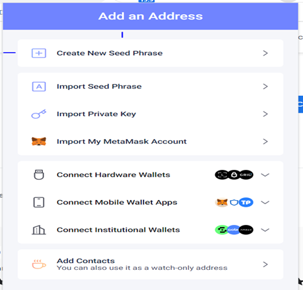The width and height of the screenshot is (303, 290).
Task: Click the institutional building icon
Action: pos(39,230)
